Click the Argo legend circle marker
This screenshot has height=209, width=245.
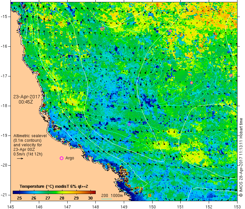click(61, 158)
